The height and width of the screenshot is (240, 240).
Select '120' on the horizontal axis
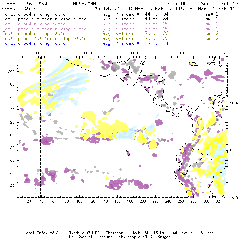pyautogui.click(x=92, y=201)
